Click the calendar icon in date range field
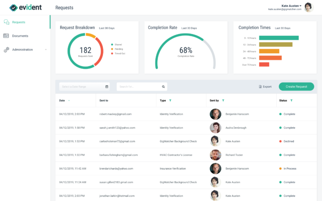Image resolution: width=322 pixels, height=201 pixels. point(107,86)
